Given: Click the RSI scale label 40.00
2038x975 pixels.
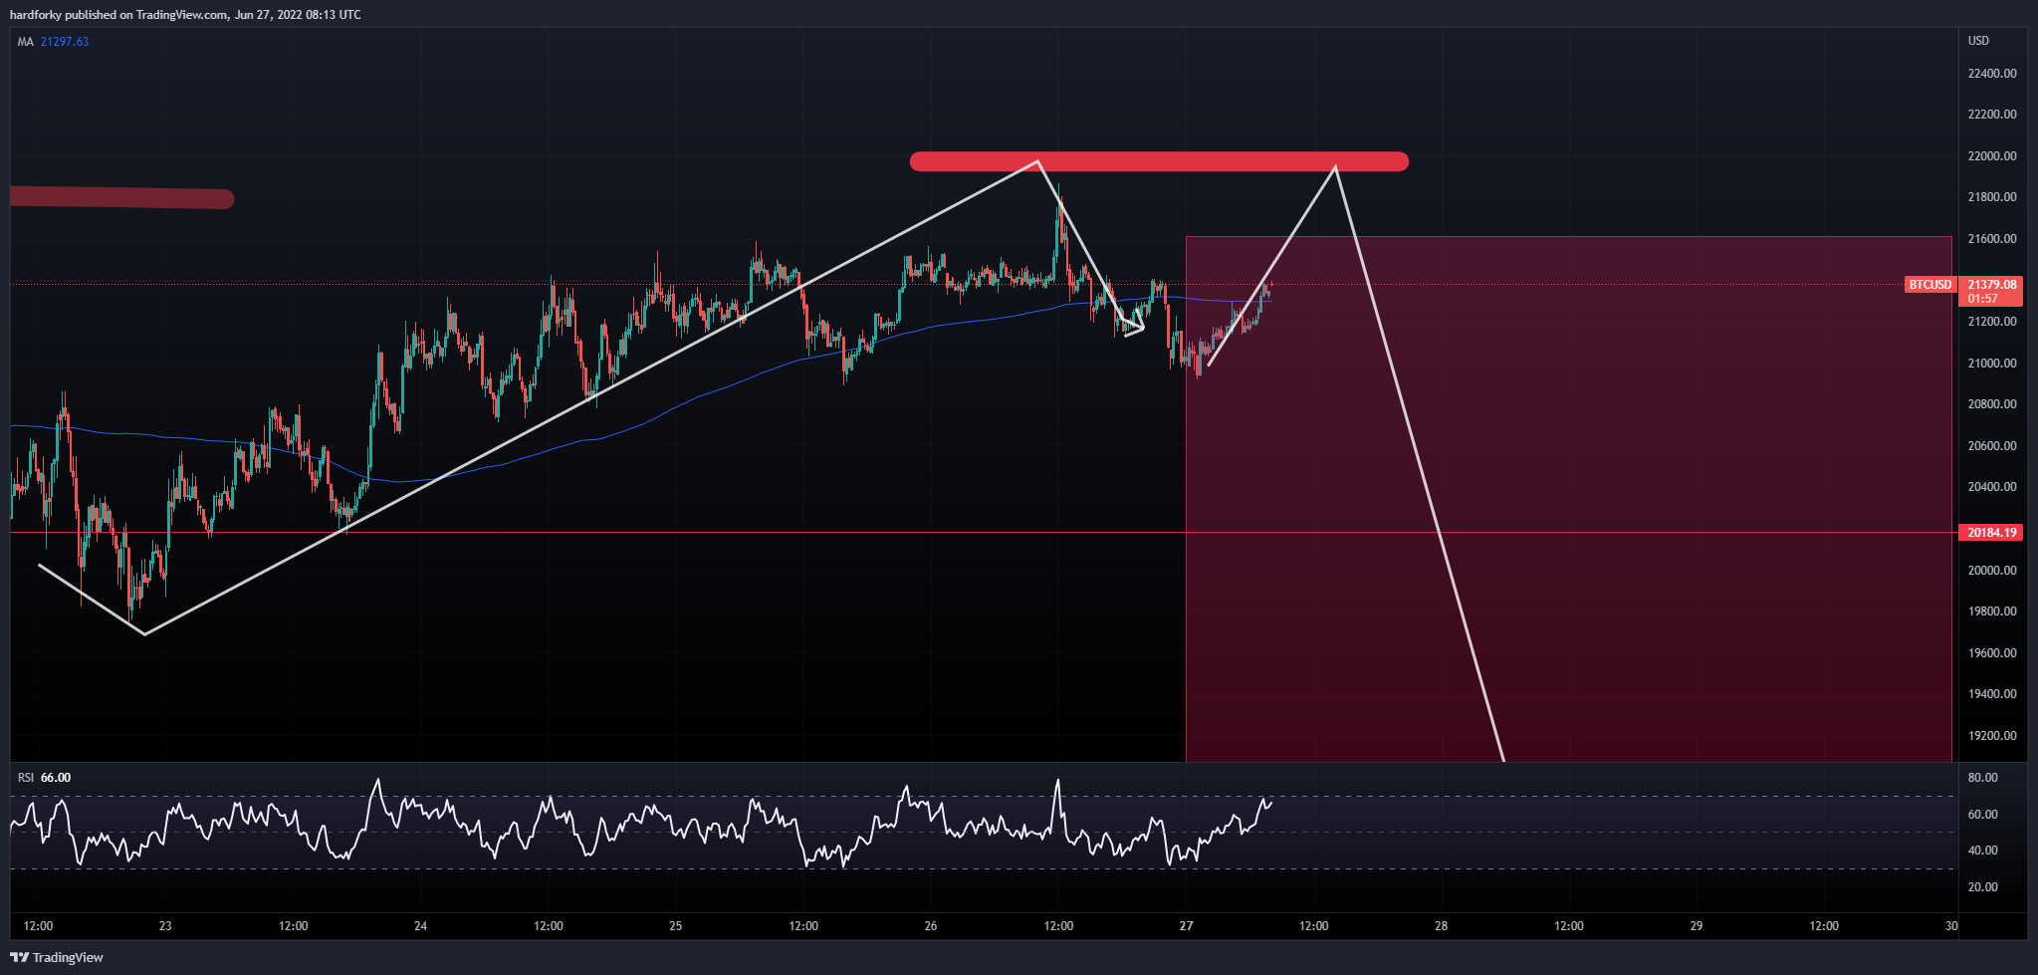Looking at the screenshot, I should [x=1982, y=851].
